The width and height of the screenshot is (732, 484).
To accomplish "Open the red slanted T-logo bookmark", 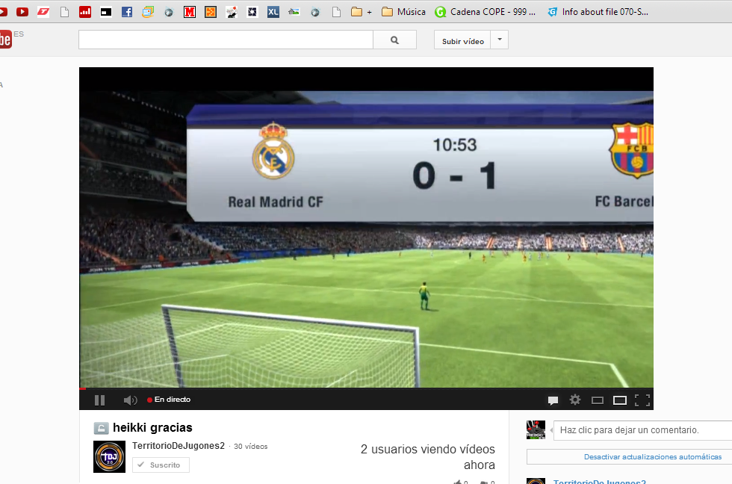I will point(43,12).
